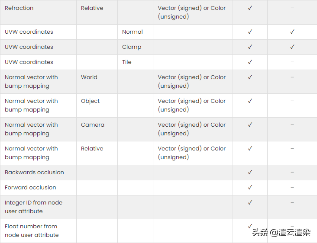Screen dimensions: 317x243
Task: Click the checkmark in the Forward occlusion row
Action: [x=250, y=187]
